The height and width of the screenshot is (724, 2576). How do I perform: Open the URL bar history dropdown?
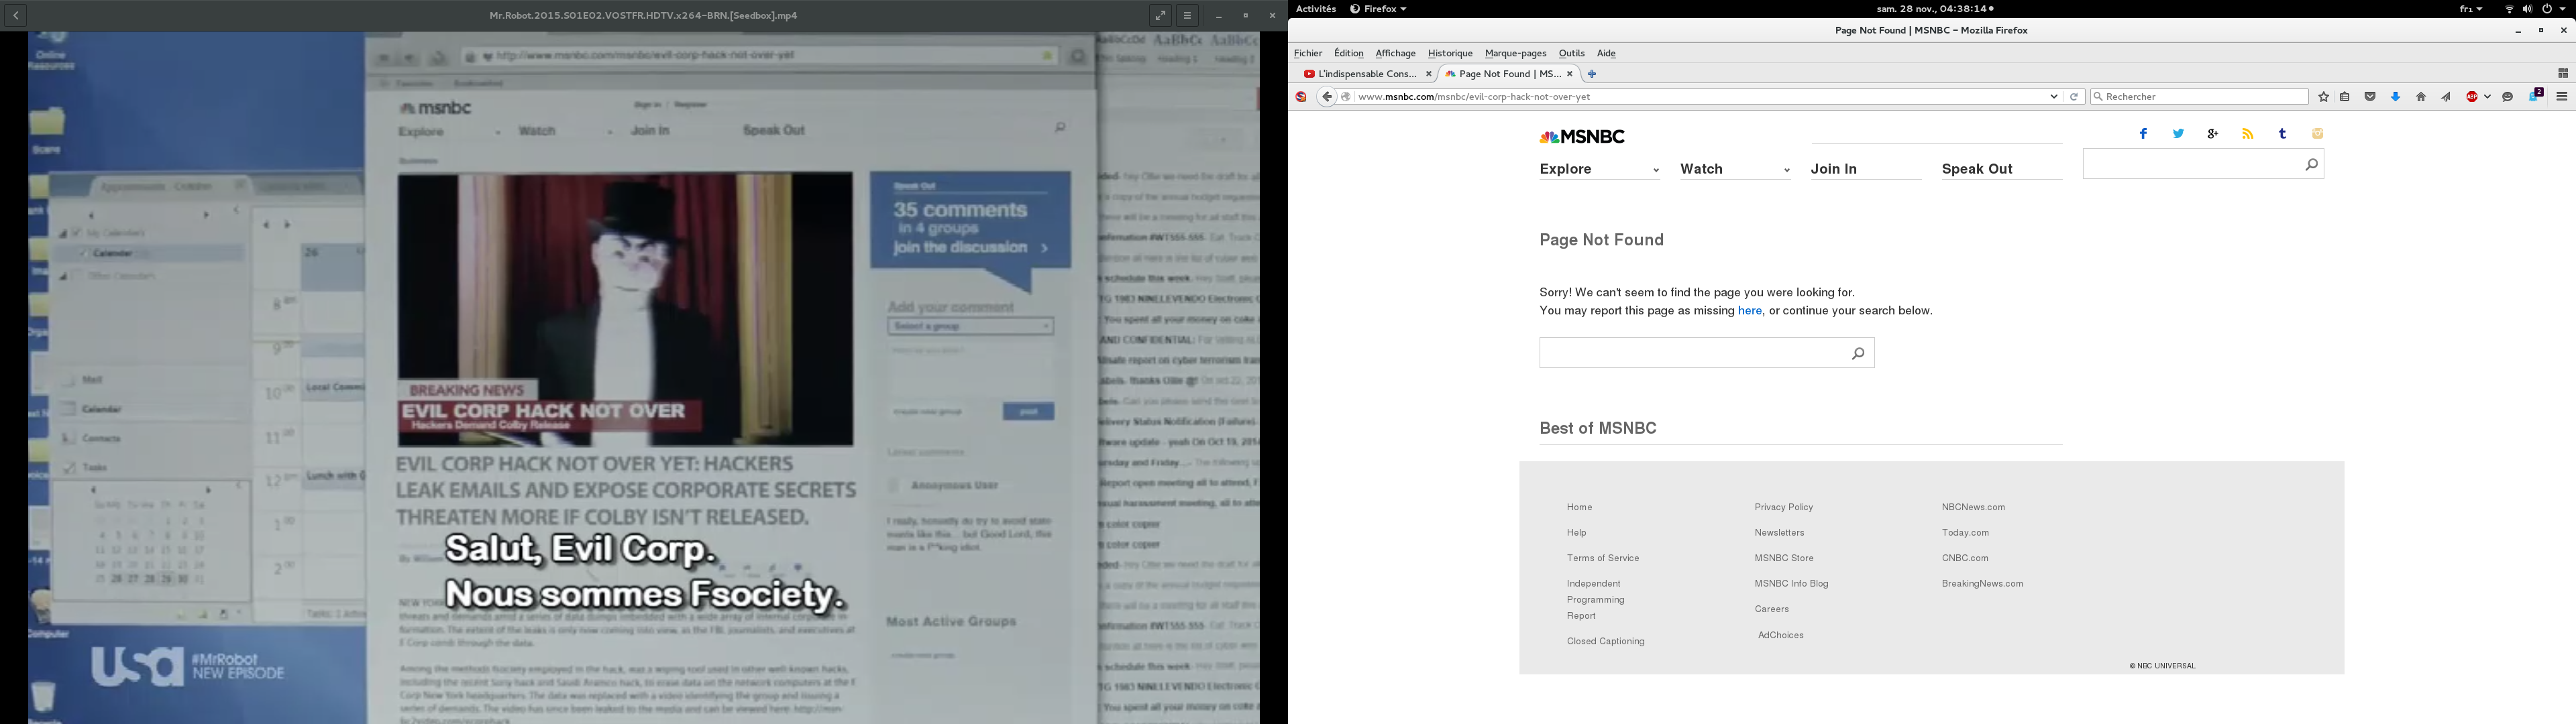point(2054,97)
